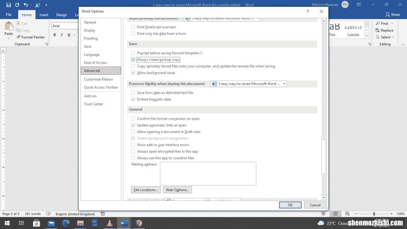Check Show add-in user interface errors
This screenshot has width=407, height=229.
coord(133,145)
